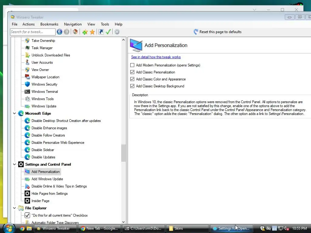Click the User Accounts person icon

pos(27,62)
